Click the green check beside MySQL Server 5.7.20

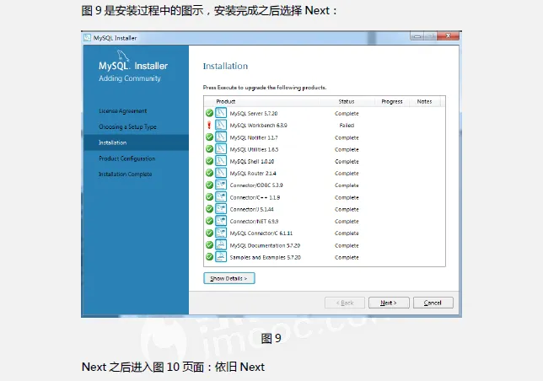209,113
